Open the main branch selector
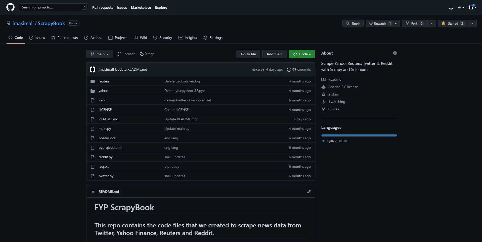This screenshot has width=482, height=242. (99, 54)
